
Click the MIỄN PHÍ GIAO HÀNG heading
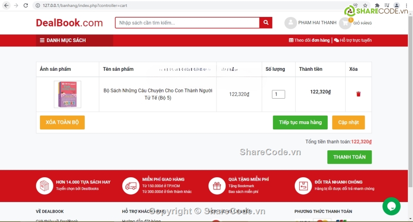[x=163, y=179]
